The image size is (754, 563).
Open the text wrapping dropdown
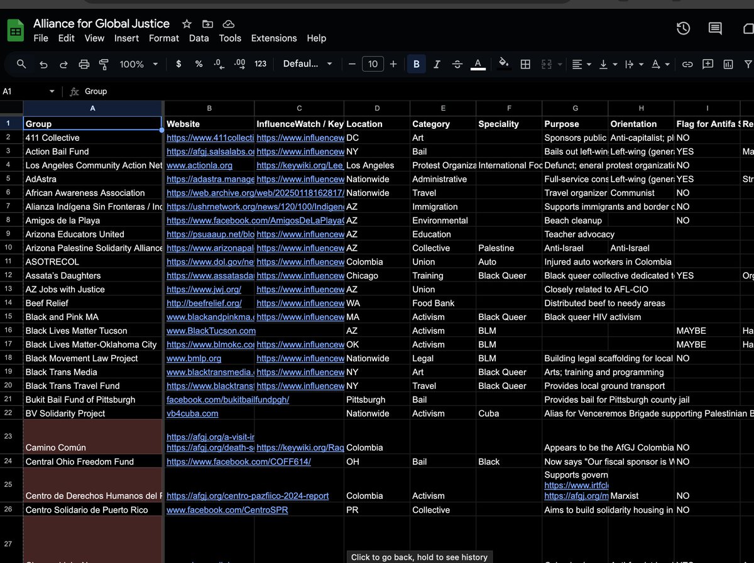634,64
